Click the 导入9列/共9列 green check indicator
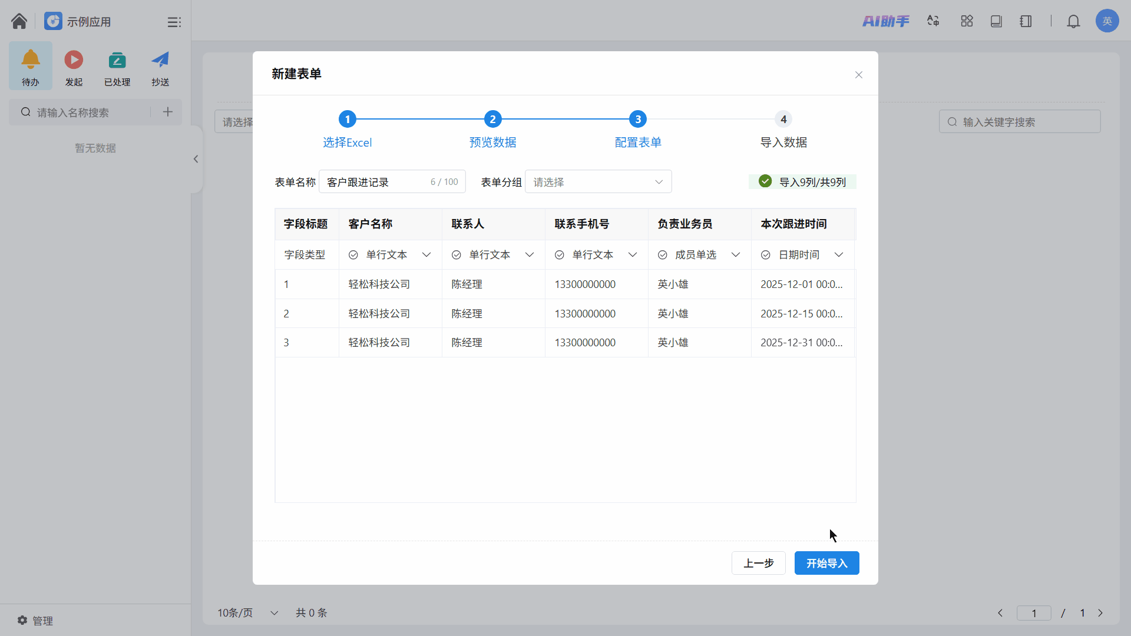The height and width of the screenshot is (636, 1131). tap(765, 181)
